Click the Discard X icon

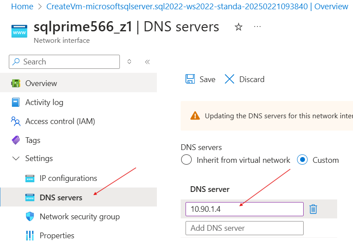click(x=230, y=79)
